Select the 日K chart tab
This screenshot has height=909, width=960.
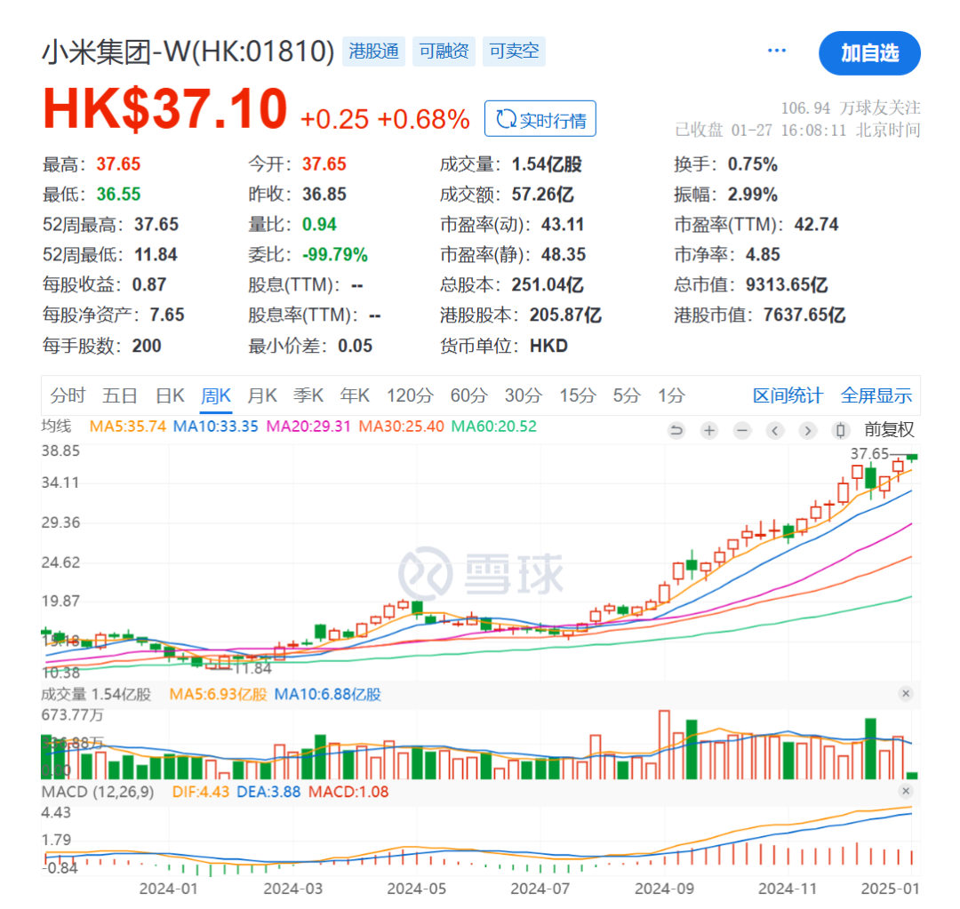[x=170, y=395]
